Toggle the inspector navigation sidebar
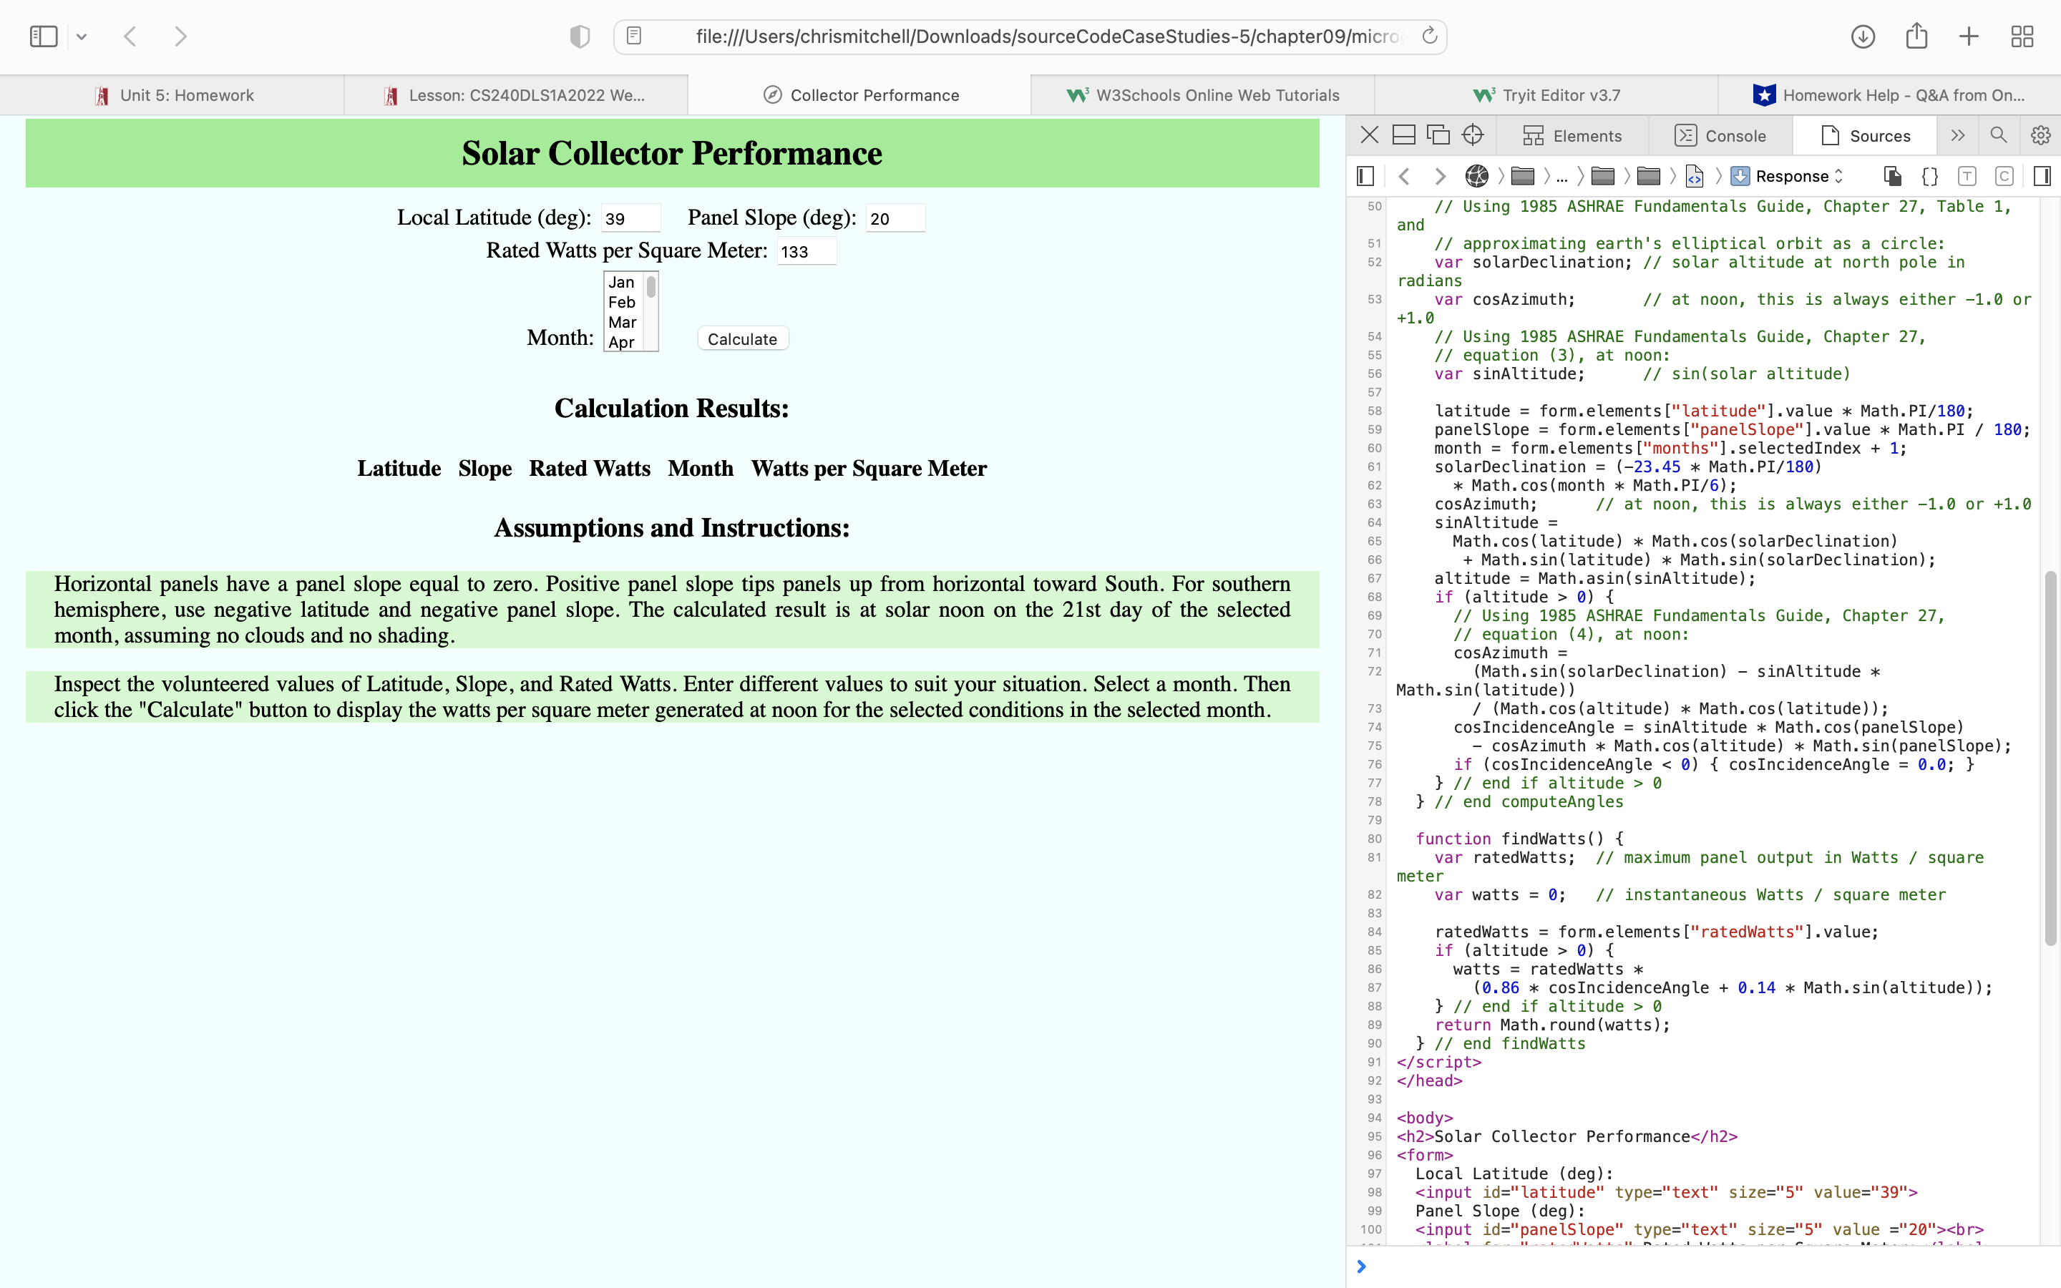This screenshot has width=2061, height=1288. pyautogui.click(x=1365, y=176)
